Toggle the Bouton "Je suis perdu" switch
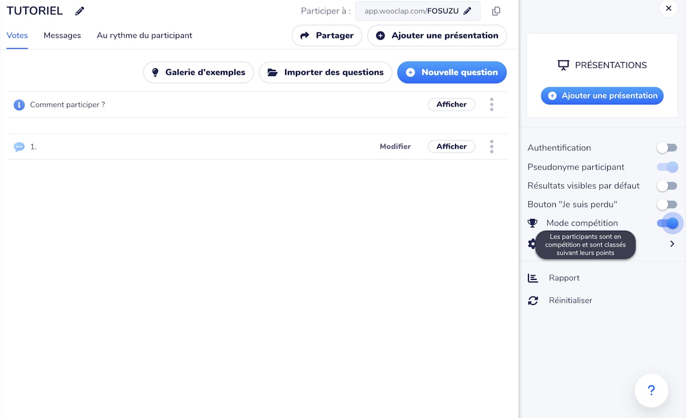 [667, 204]
